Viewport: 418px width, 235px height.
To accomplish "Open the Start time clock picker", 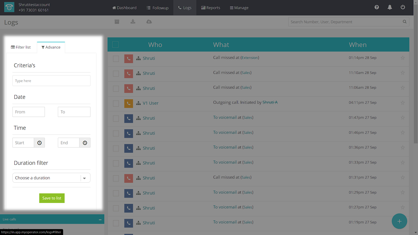I will pyautogui.click(x=39, y=143).
